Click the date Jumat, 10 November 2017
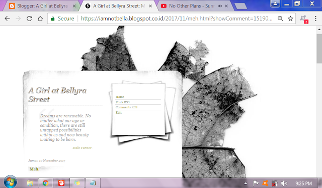The image size is (322, 188). (47, 160)
